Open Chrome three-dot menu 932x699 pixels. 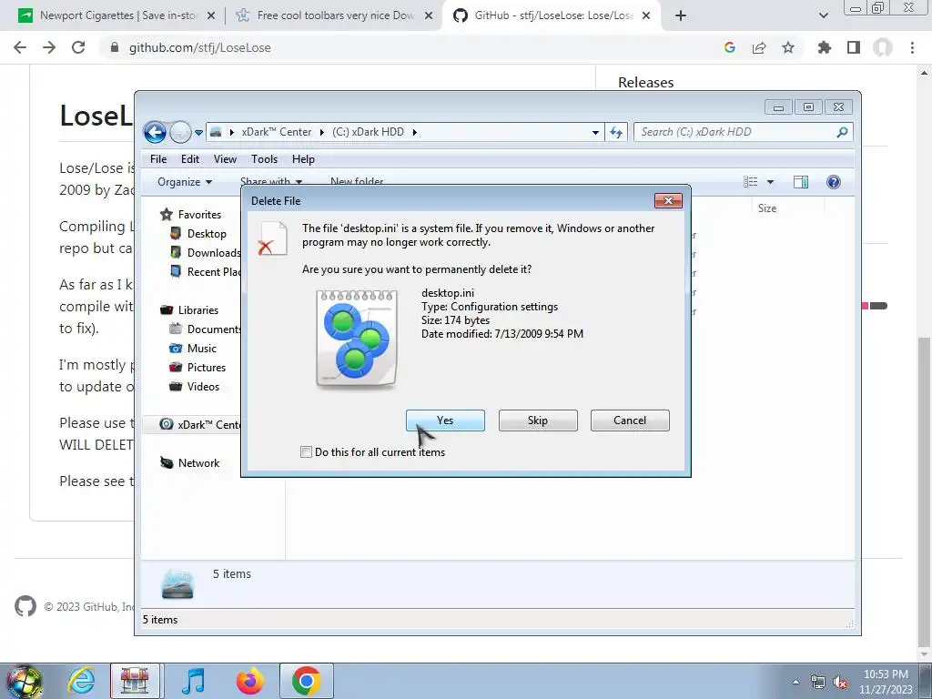pyautogui.click(x=912, y=47)
